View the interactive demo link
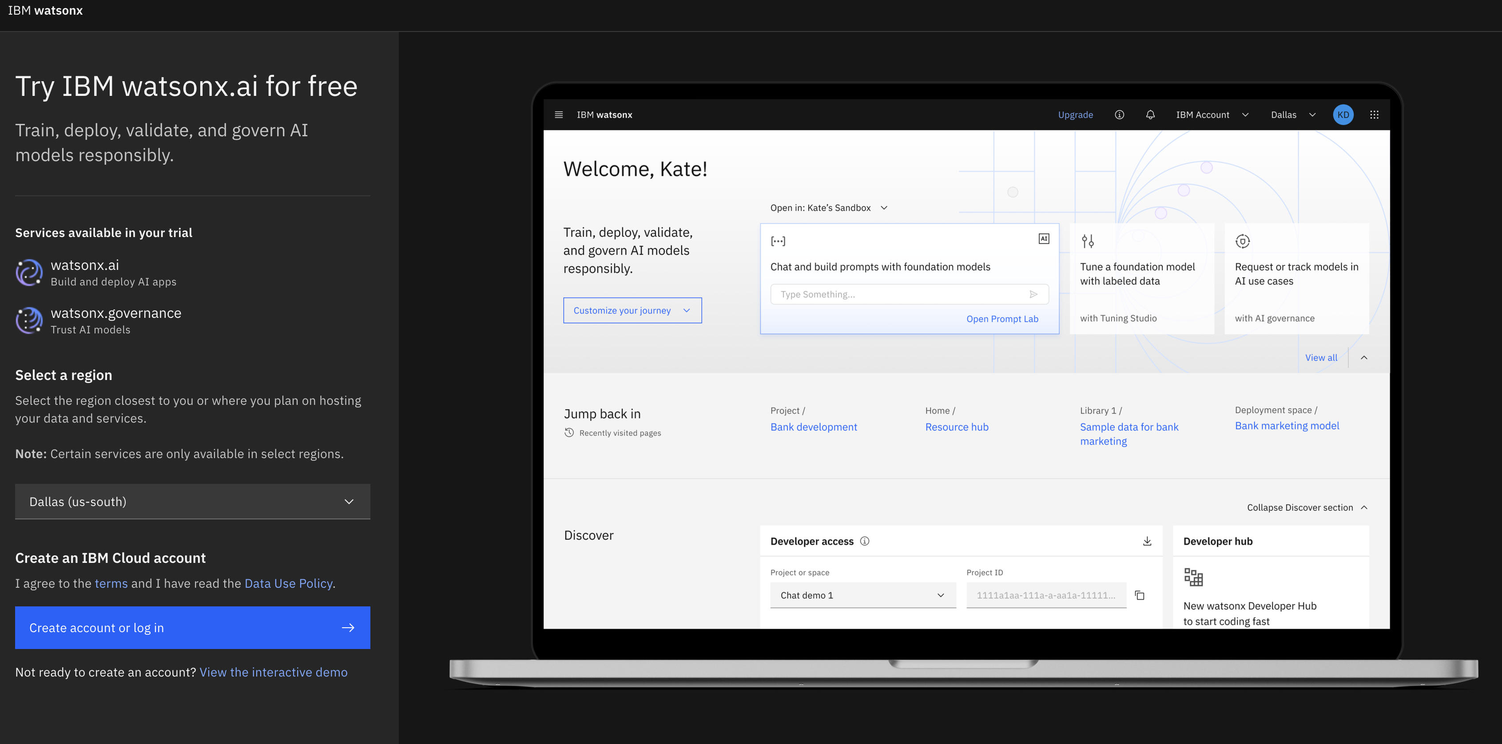1502x744 pixels. coord(273,673)
